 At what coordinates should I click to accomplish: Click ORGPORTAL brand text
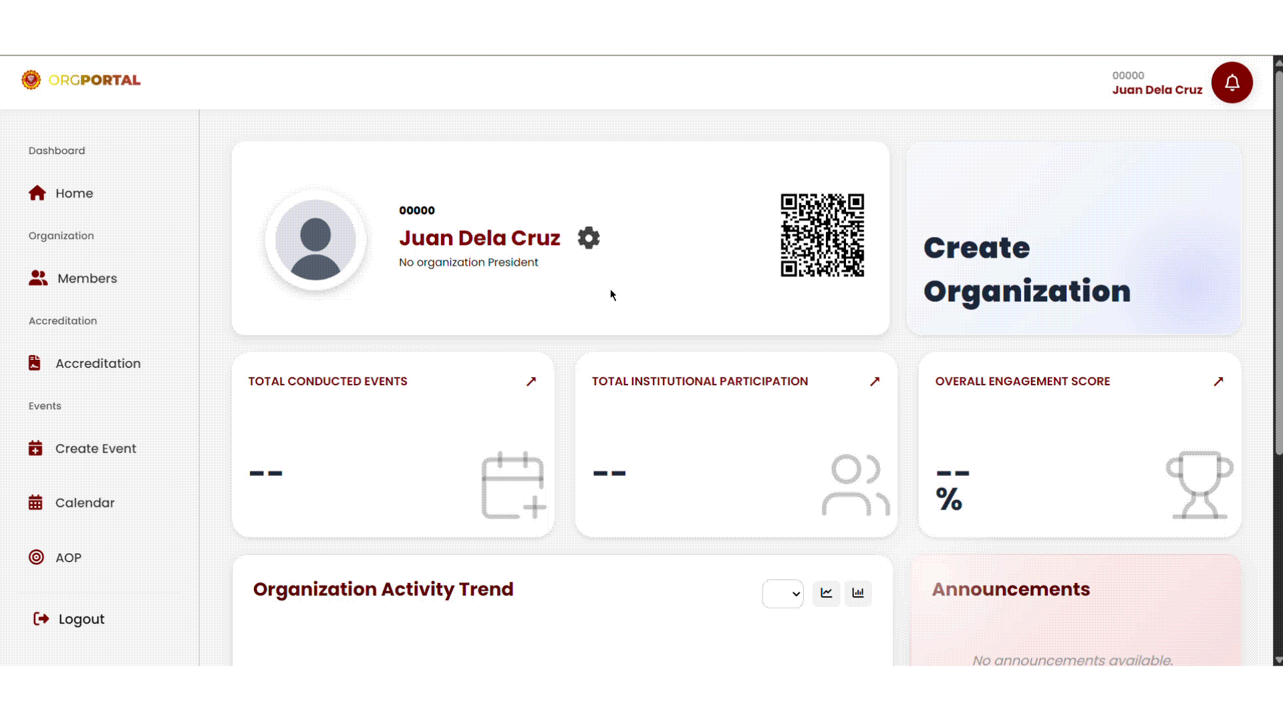[94, 80]
